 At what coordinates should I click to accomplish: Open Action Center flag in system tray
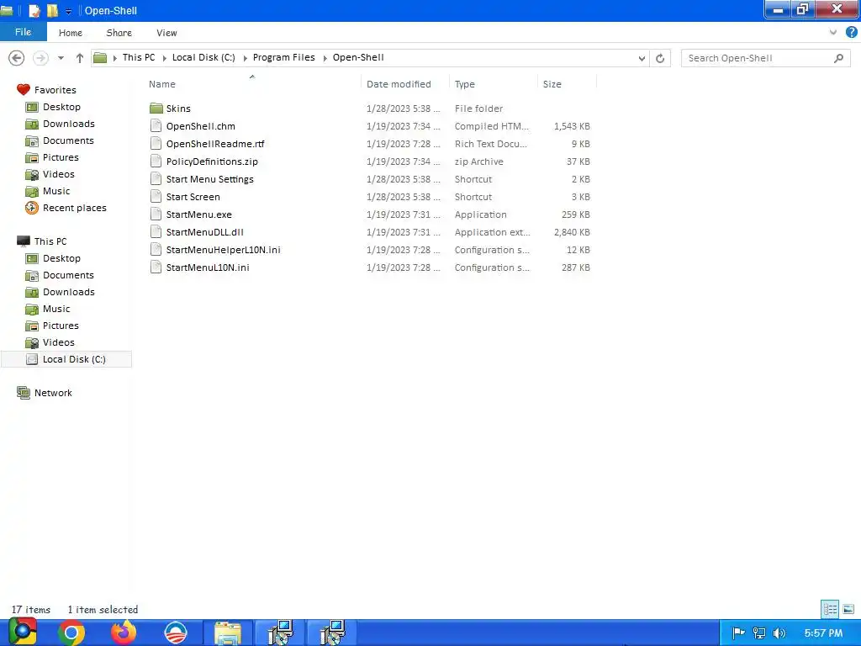click(738, 633)
